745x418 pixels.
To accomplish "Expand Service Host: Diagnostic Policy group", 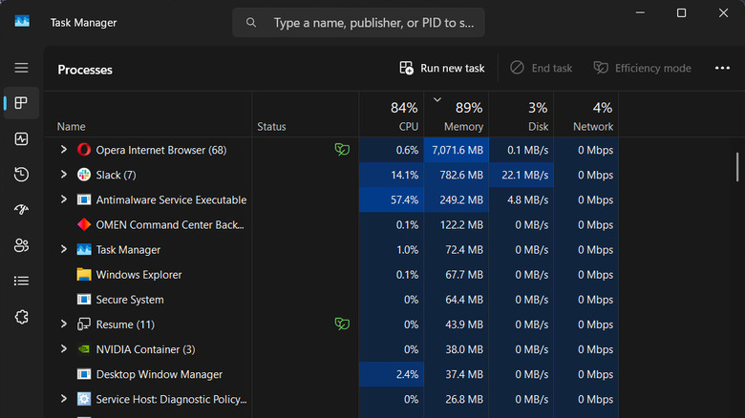I will click(64, 399).
